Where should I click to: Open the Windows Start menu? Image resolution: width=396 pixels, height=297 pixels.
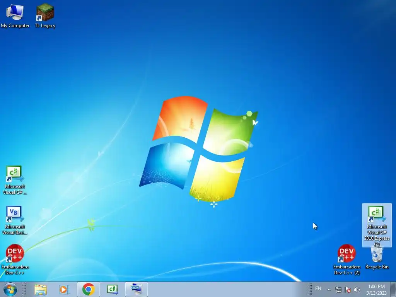click(10, 289)
